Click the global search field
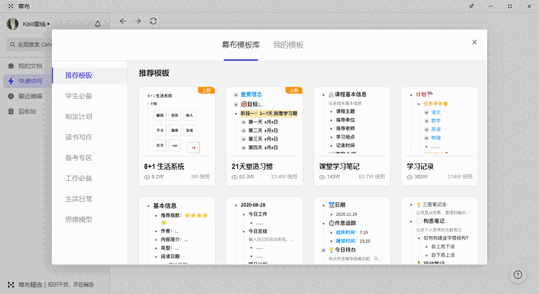 (29, 44)
